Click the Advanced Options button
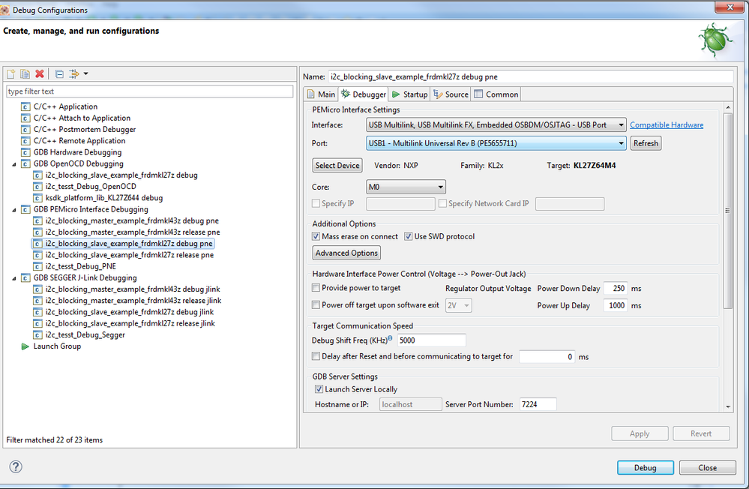The image size is (749, 489). click(x=346, y=253)
